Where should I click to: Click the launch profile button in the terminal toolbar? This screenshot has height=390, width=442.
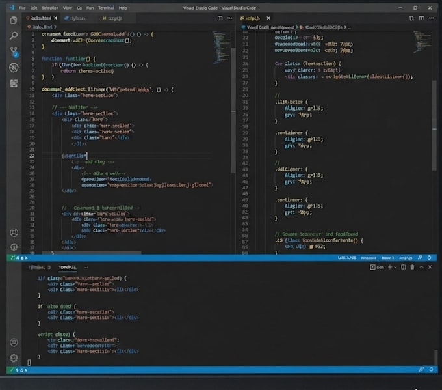click(x=377, y=267)
